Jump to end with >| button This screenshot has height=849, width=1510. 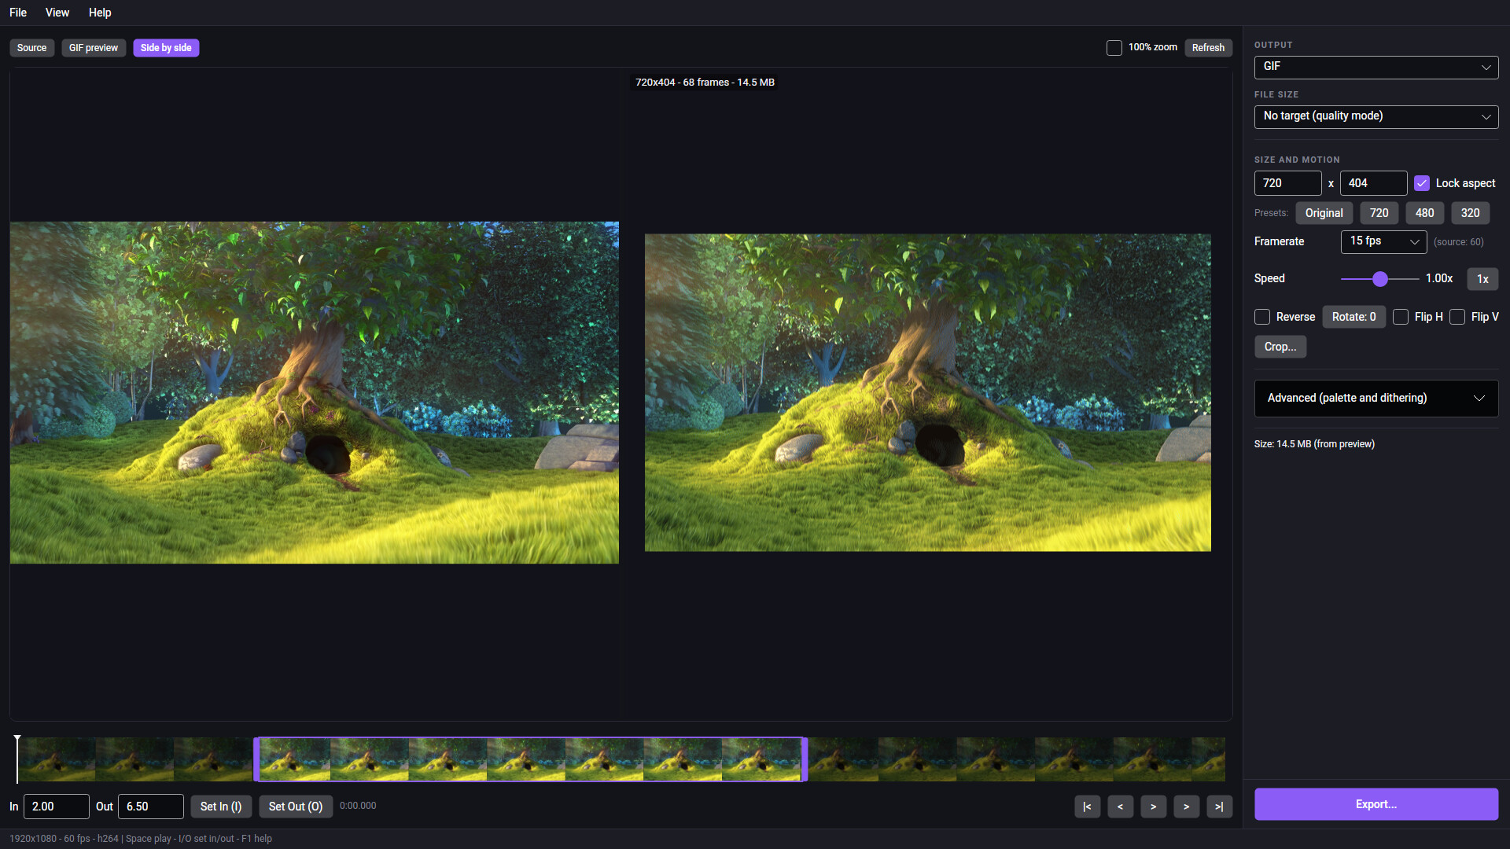click(x=1219, y=807)
